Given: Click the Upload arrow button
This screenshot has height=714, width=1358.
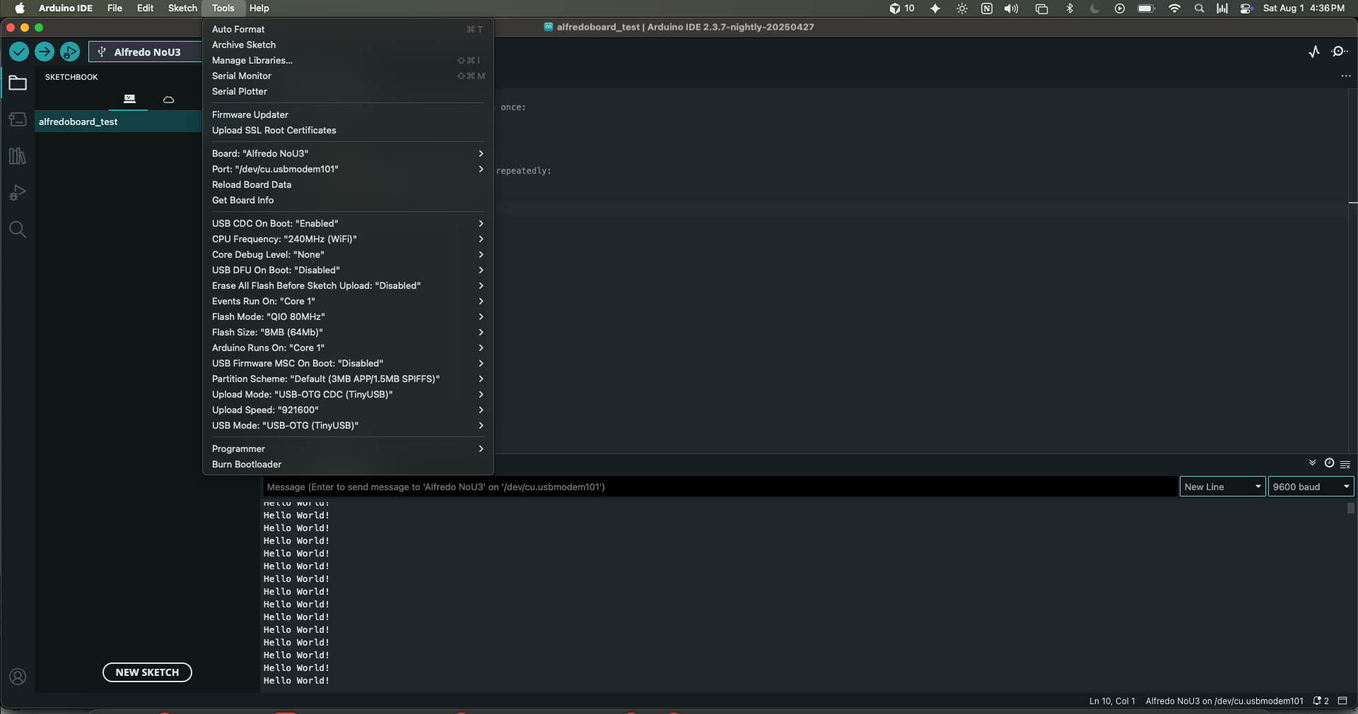Looking at the screenshot, I should (x=45, y=52).
